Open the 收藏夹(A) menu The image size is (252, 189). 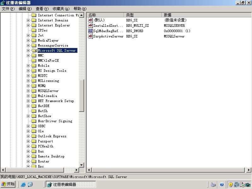point(61,9)
